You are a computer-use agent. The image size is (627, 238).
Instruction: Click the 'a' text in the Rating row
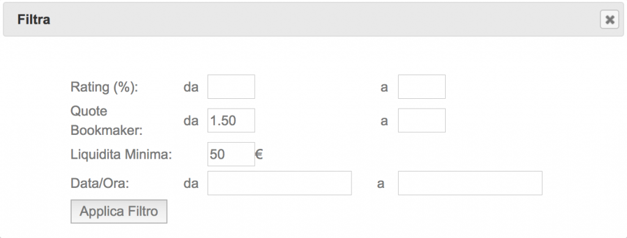point(384,87)
